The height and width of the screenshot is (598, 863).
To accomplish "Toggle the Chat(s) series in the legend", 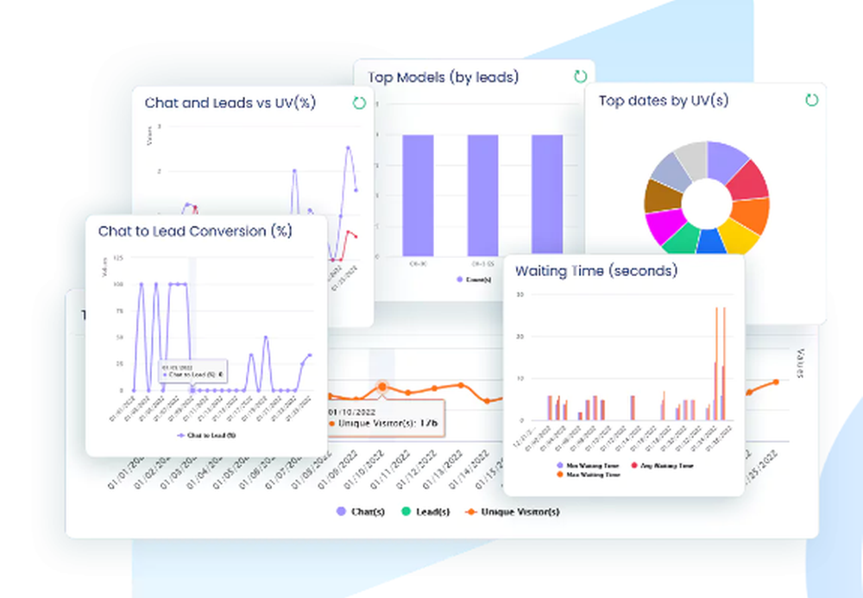I will [x=361, y=512].
